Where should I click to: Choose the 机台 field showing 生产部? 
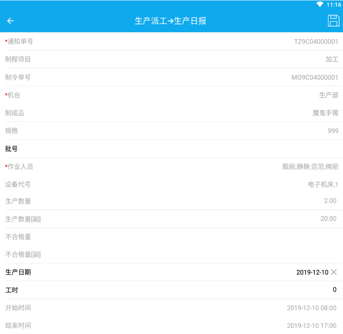tap(329, 95)
